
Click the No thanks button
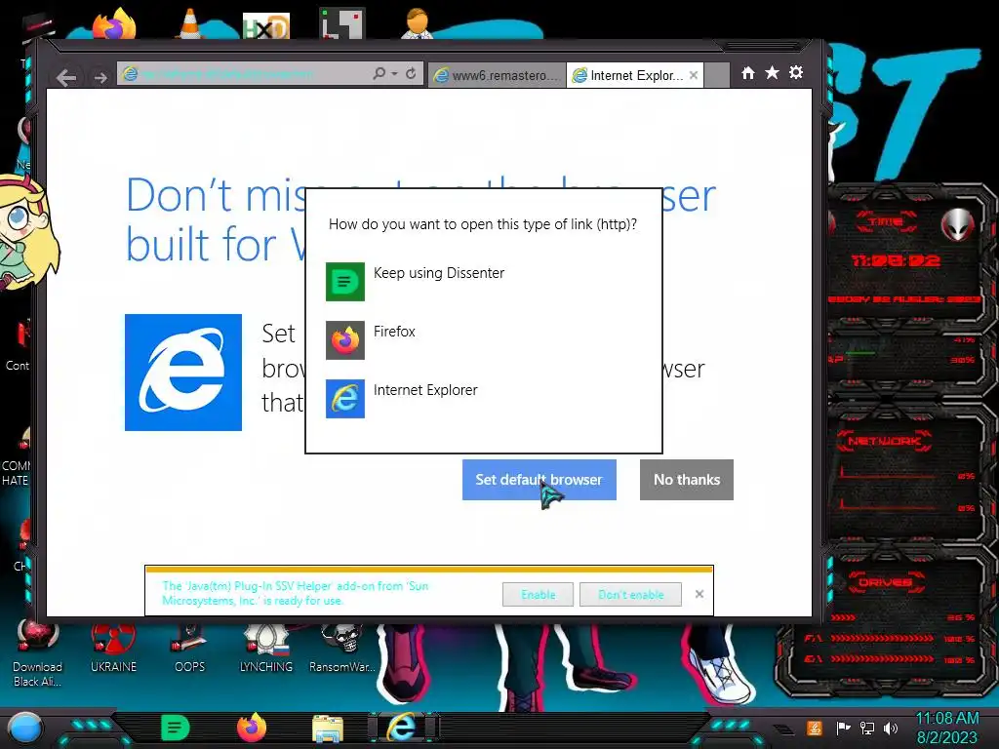click(x=686, y=480)
